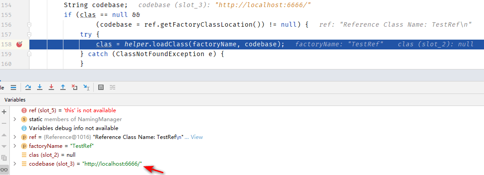Expand the ref Reference@1016 variable
Image resolution: width=484 pixels, height=175 pixels.
point(14,137)
